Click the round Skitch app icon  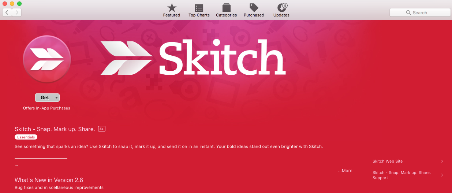click(47, 59)
